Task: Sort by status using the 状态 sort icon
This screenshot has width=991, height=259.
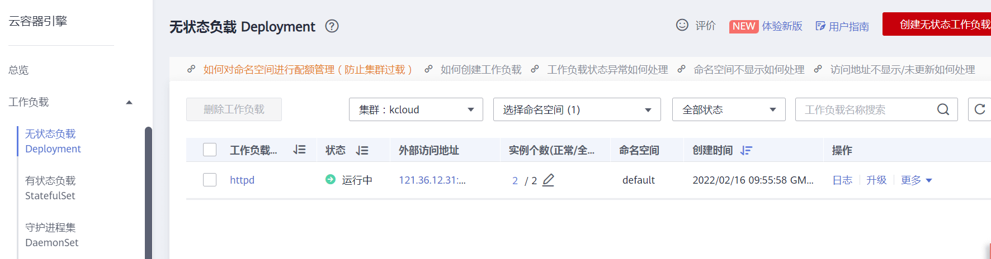Action: point(362,150)
